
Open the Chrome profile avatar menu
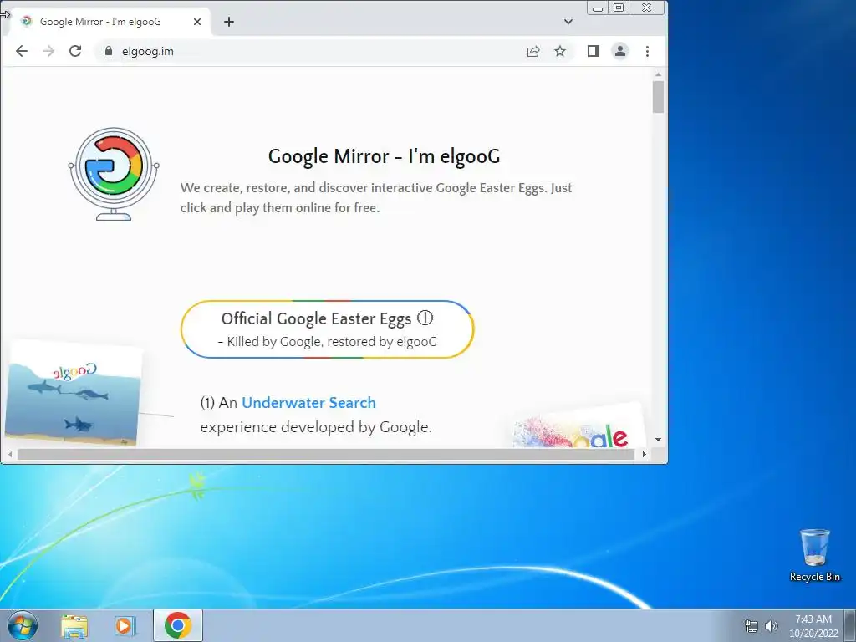point(620,51)
